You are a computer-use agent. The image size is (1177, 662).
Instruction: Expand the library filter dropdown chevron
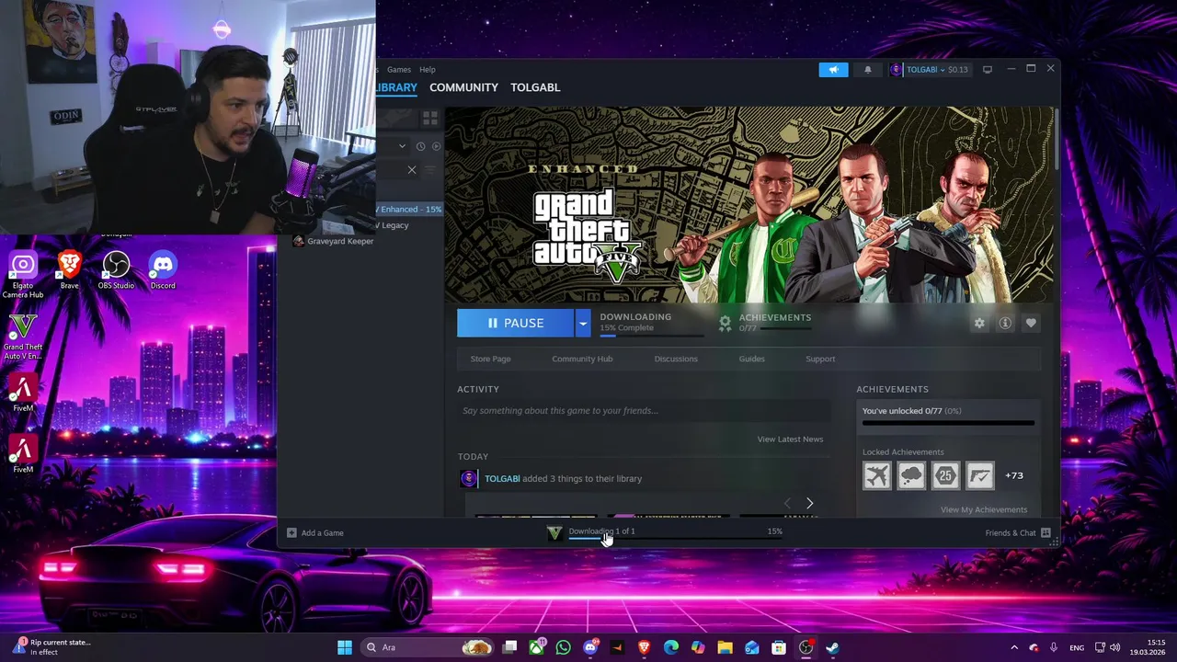tap(402, 146)
